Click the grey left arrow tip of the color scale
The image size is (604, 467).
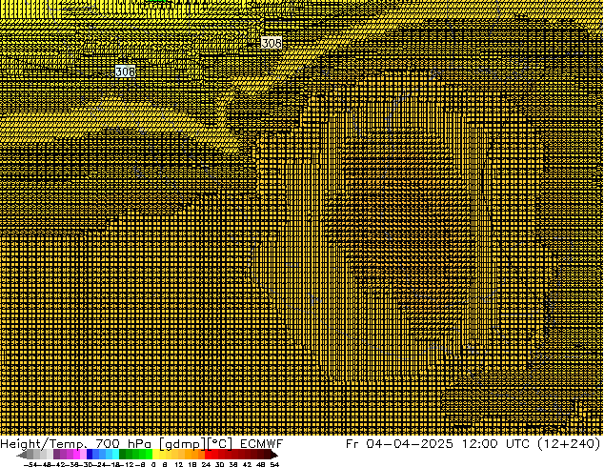21,455
